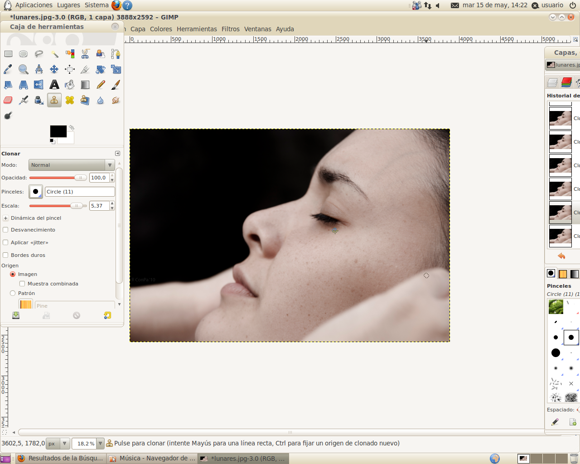The height and width of the screenshot is (464, 580).
Task: Toggle the Muestra combinada checkbox
Action: tap(22, 284)
